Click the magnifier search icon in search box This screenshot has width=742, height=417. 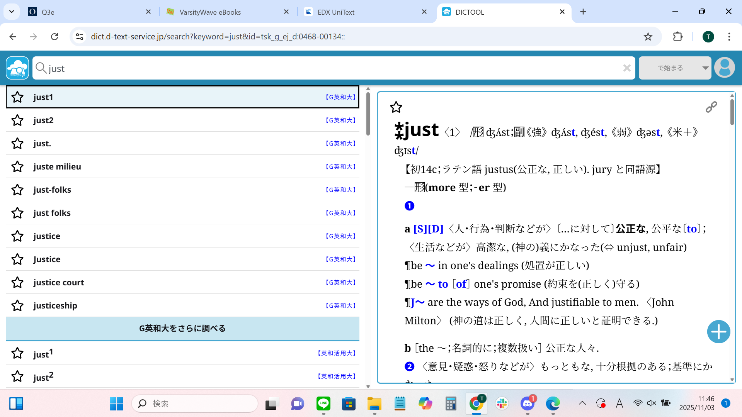(41, 68)
